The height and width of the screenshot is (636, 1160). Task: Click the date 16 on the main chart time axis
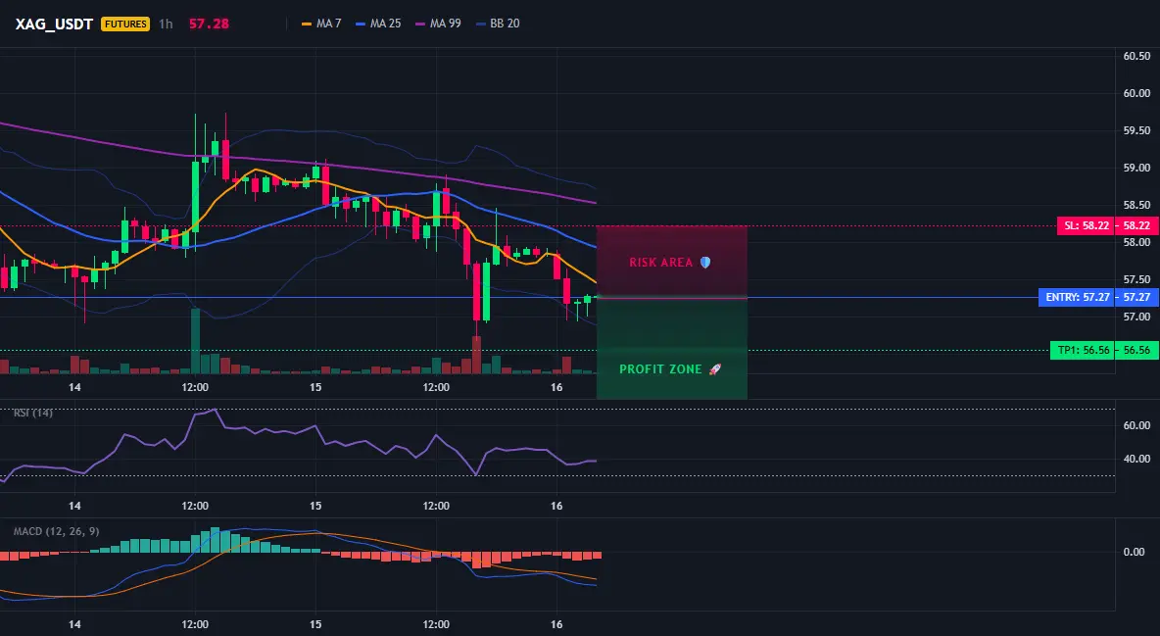(556, 387)
